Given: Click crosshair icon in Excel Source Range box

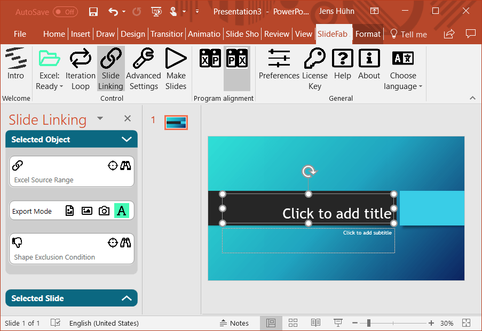Looking at the screenshot, I should [113, 165].
